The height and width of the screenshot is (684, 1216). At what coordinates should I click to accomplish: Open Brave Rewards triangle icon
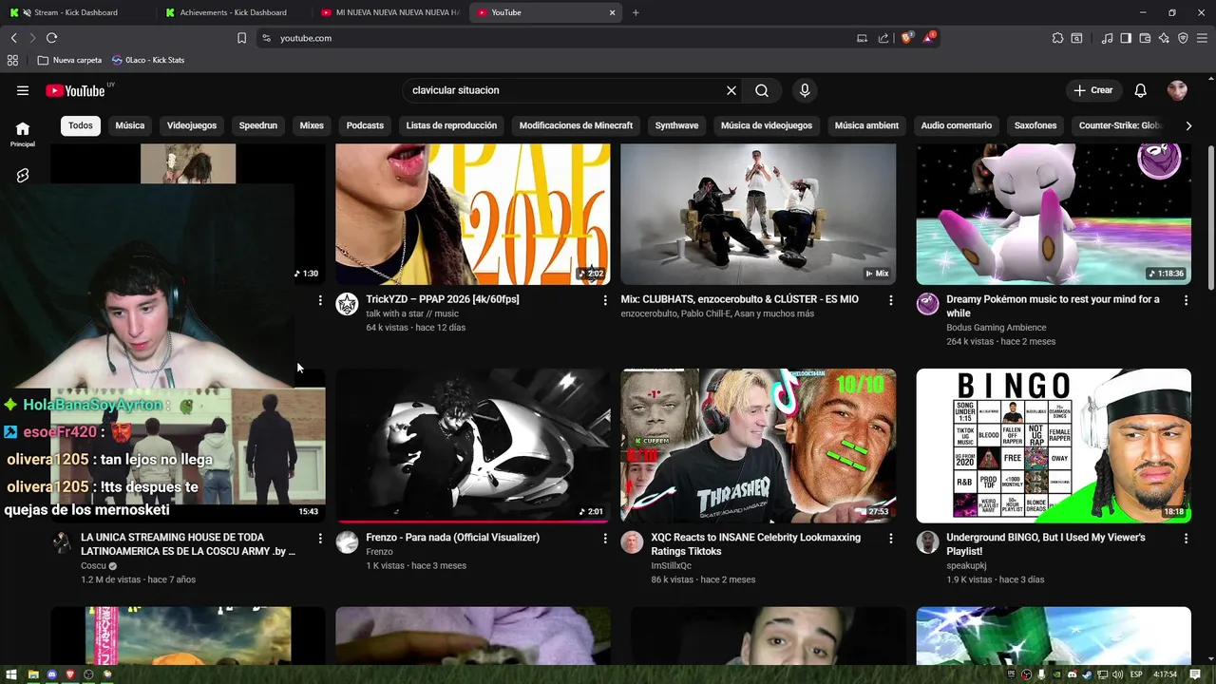pos(928,38)
